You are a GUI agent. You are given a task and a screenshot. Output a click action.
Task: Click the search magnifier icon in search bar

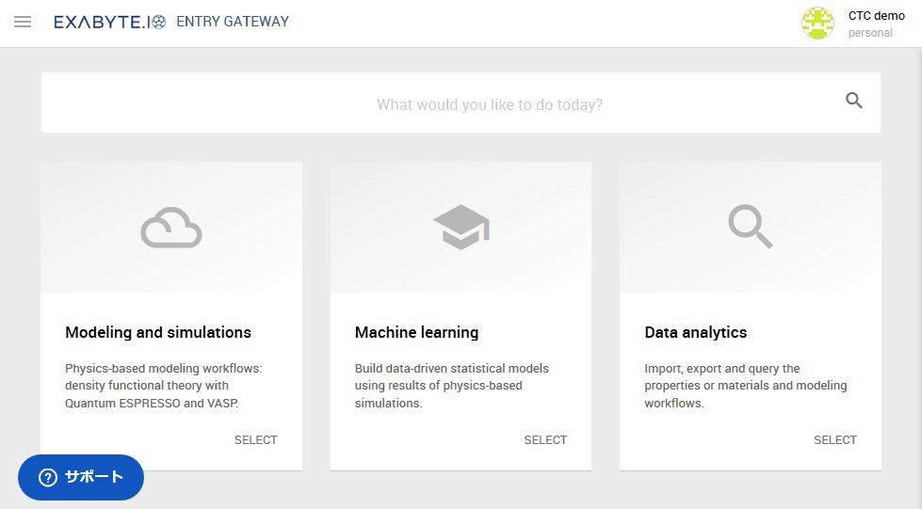(854, 101)
